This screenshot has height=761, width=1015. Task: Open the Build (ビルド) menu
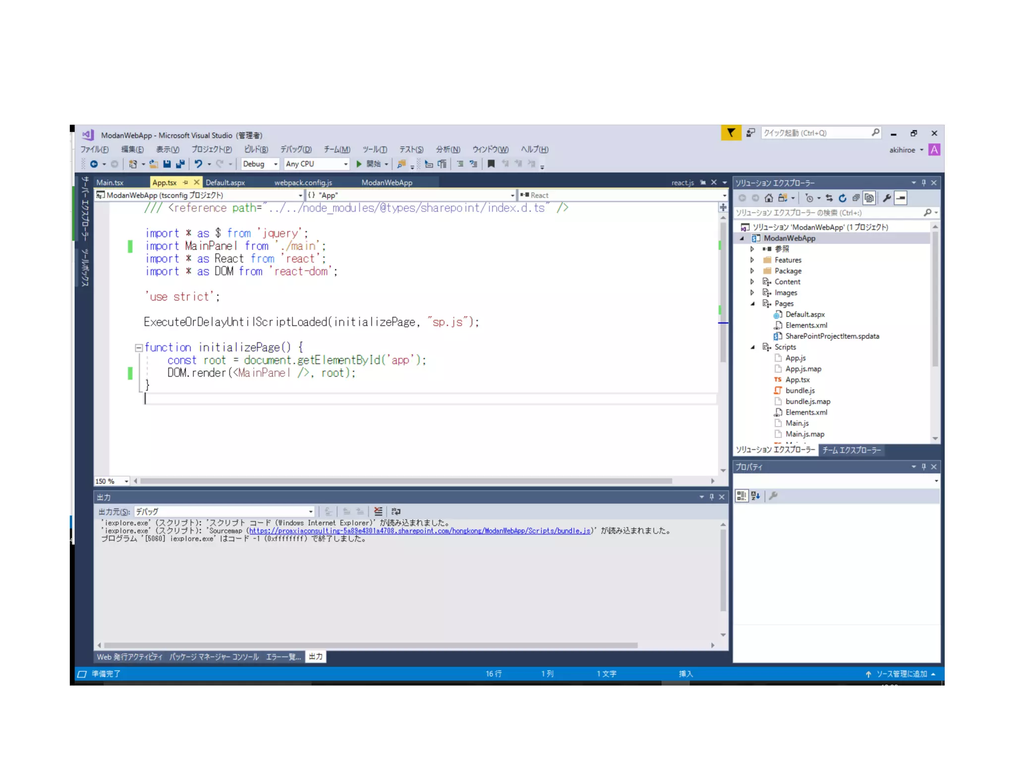click(x=256, y=150)
